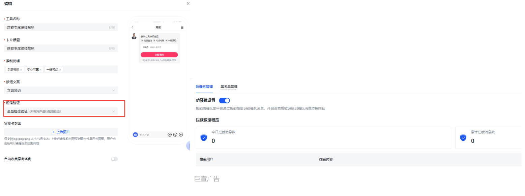The image size is (525, 196).
Task: Select the voice icon next to the emoji icon
Action: (x=170, y=135)
